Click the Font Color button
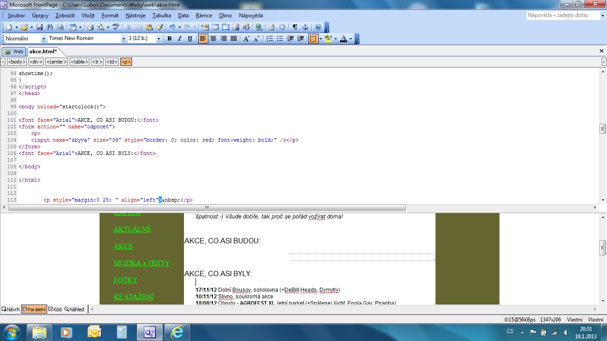607x341 pixels. [343, 39]
